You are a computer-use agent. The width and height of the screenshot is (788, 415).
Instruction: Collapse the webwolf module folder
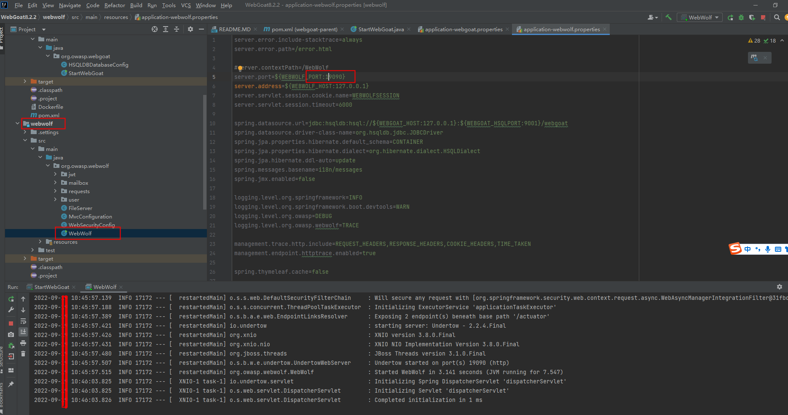click(x=17, y=124)
